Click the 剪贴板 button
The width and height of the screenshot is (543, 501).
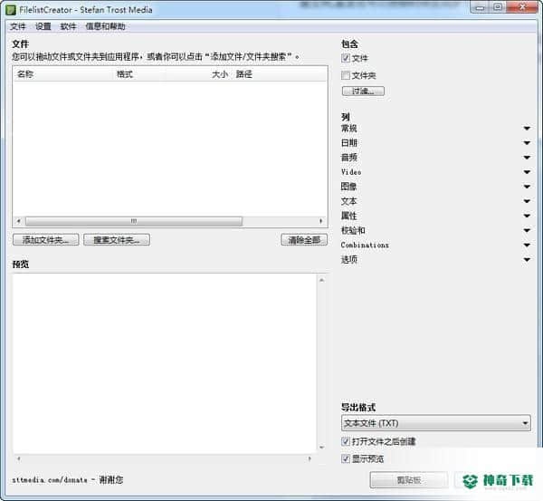click(409, 480)
